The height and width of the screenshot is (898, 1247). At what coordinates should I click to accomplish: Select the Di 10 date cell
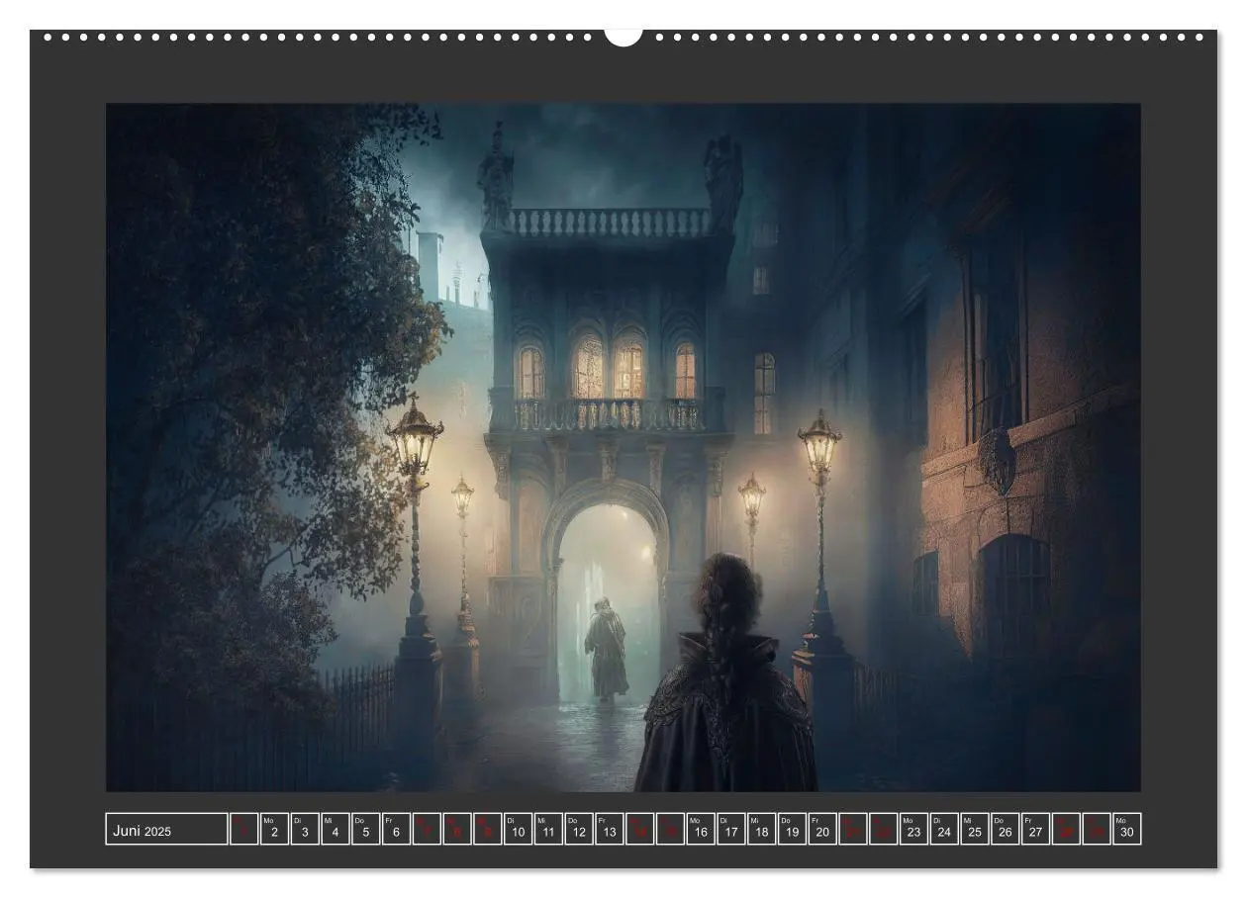pos(518,829)
